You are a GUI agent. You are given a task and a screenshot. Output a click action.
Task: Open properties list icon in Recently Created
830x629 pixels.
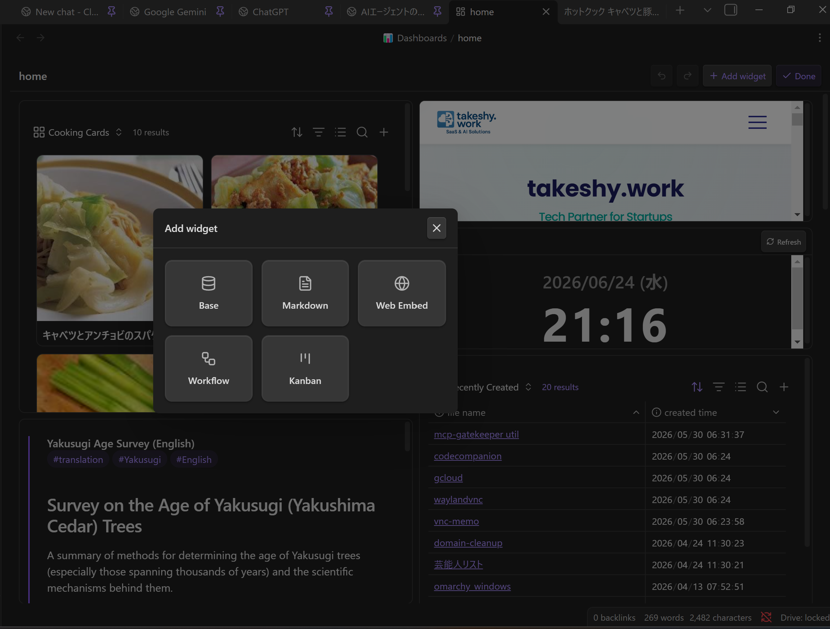coord(740,387)
